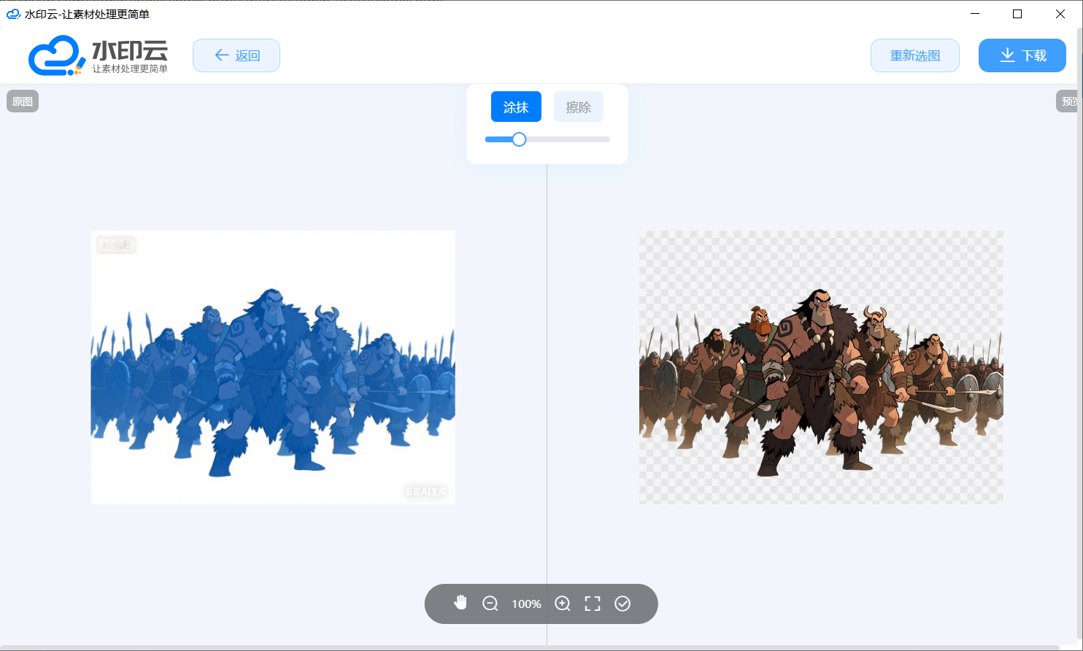Image resolution: width=1083 pixels, height=651 pixels.
Task: Click the transparent-background preview image
Action: 821,367
